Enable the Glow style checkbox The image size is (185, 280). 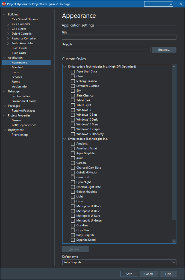73,76
